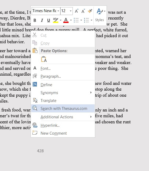Open the Font dialog entry
Image resolution: width=149 pixels, height=171 pixels.
(63, 69)
